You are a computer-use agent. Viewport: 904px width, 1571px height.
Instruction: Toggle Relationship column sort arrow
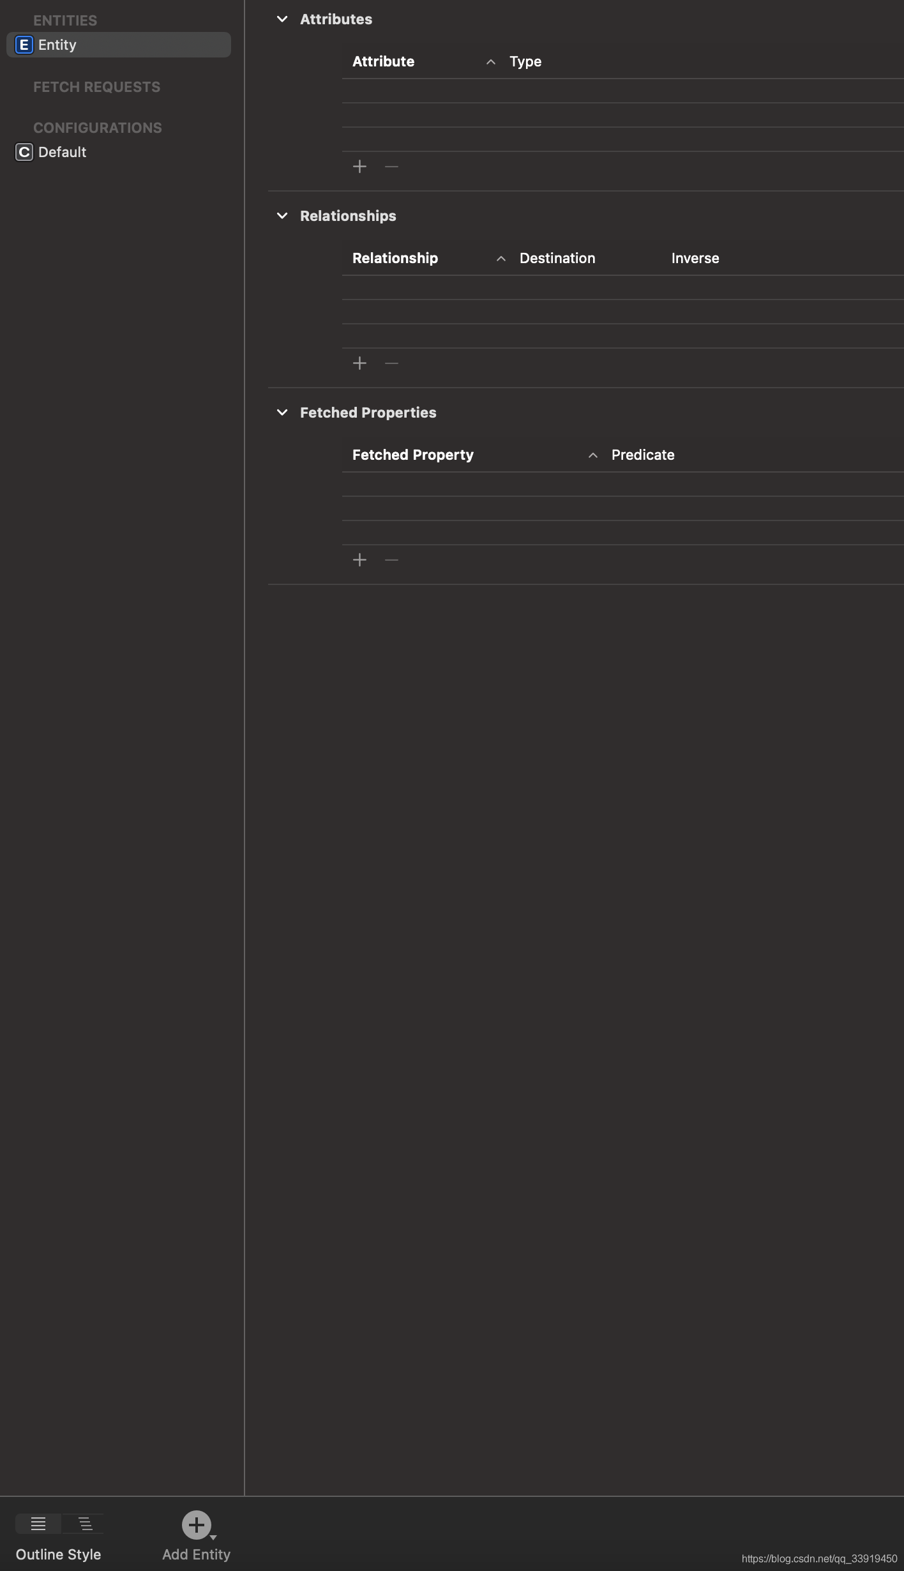(x=501, y=259)
